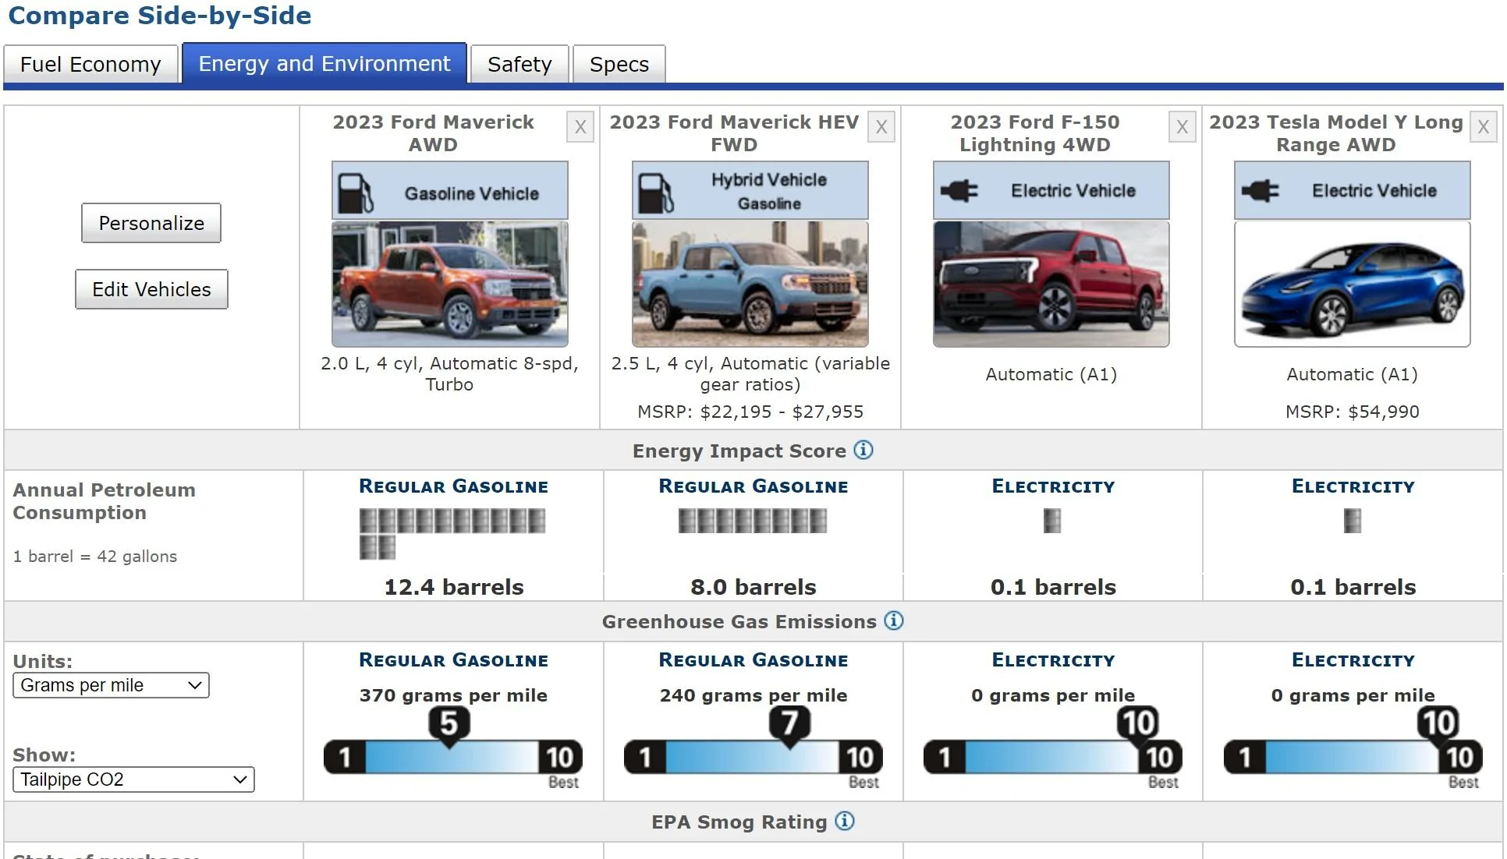Remove the Ford F-150 Lightning 4WD column
This screenshot has height=859, width=1507.
(x=1183, y=127)
